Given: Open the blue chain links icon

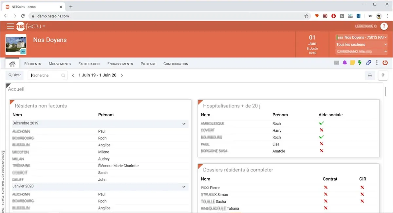Looking at the screenshot, I should [x=368, y=63].
